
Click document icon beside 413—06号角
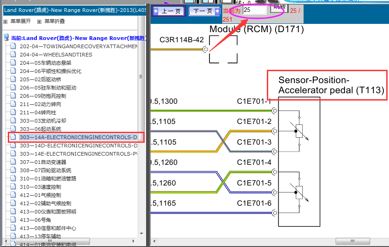coord(13,220)
